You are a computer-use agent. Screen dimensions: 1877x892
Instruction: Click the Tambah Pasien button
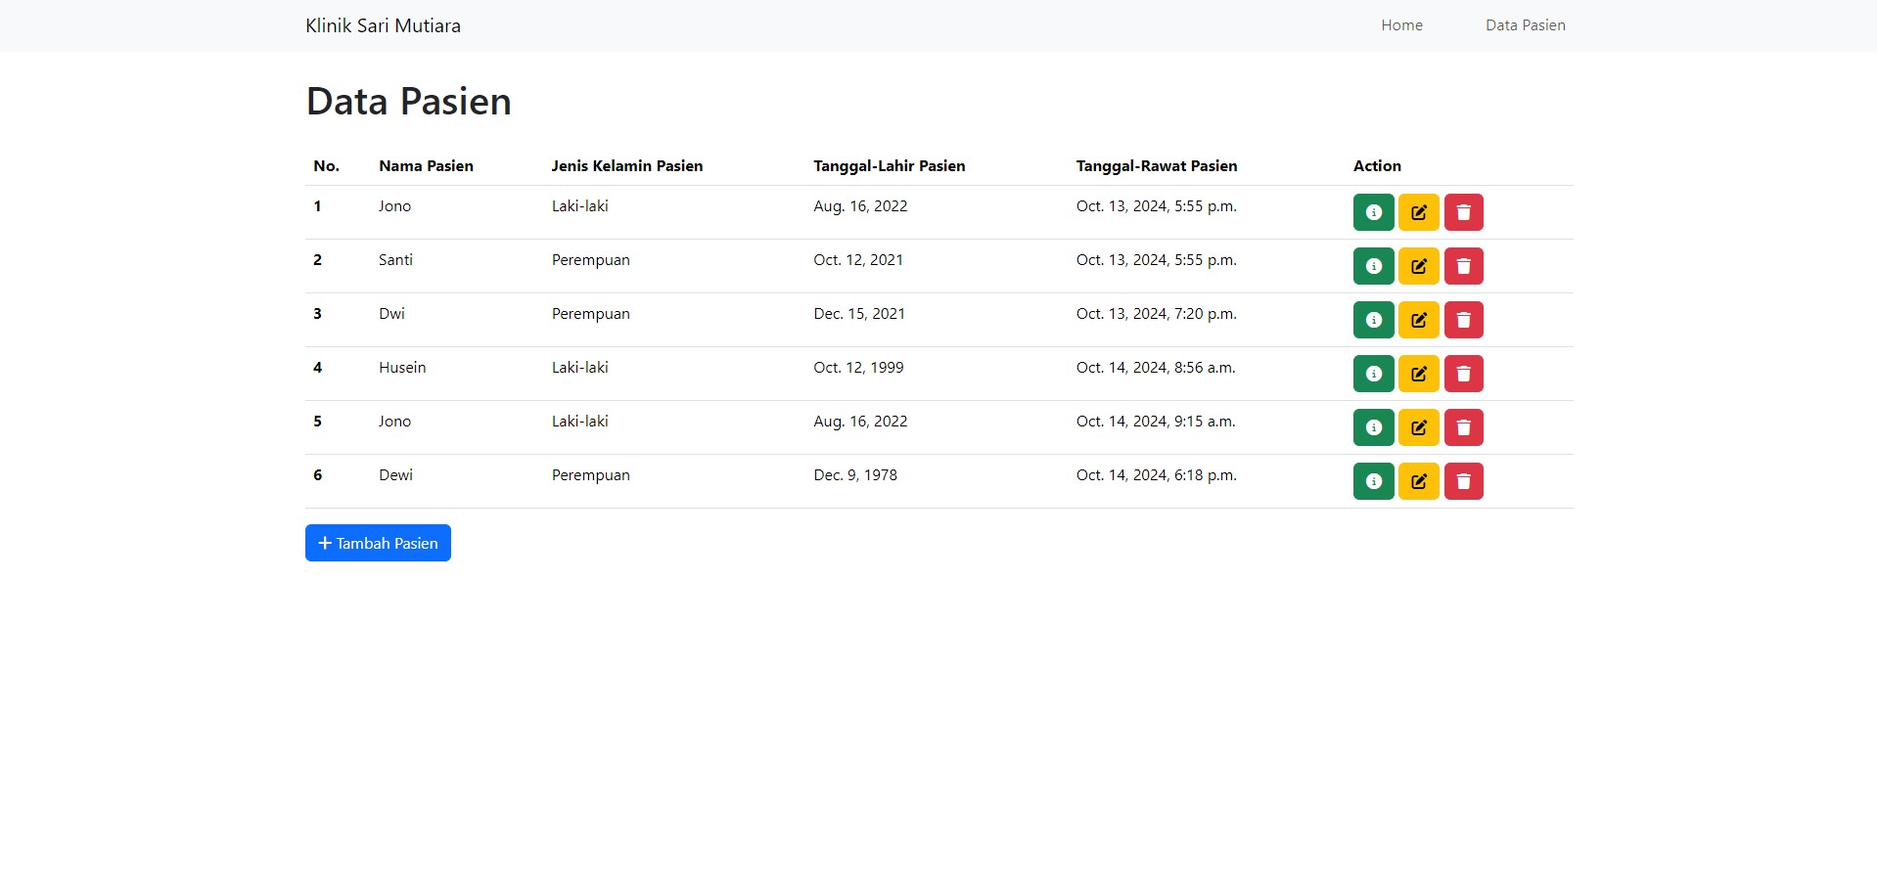[377, 542]
